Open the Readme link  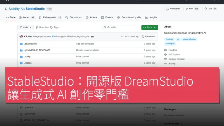pyautogui.click(x=172, y=50)
